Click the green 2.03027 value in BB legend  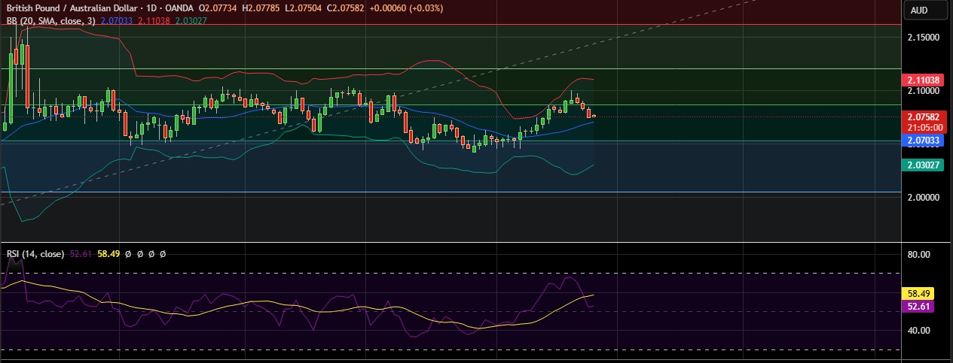[191, 20]
